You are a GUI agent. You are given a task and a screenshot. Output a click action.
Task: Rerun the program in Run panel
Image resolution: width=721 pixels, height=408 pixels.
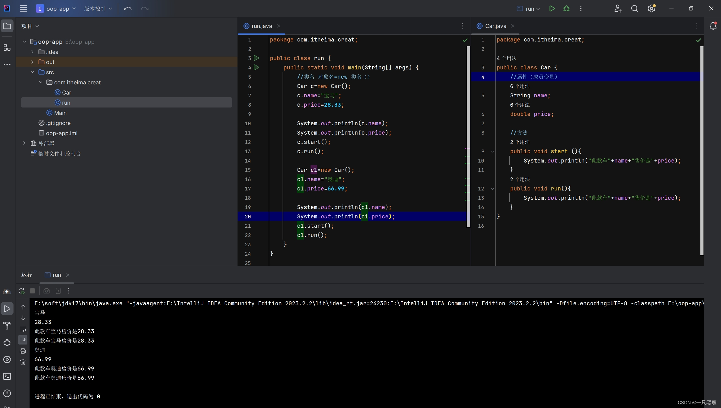pos(21,291)
